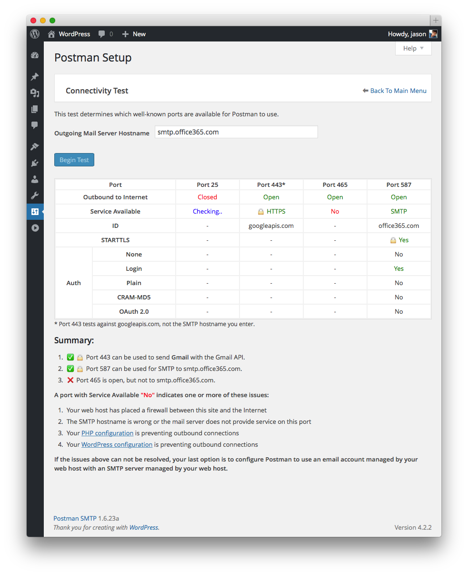Click the Outgoing Mail Server Hostname field

pos(236,132)
